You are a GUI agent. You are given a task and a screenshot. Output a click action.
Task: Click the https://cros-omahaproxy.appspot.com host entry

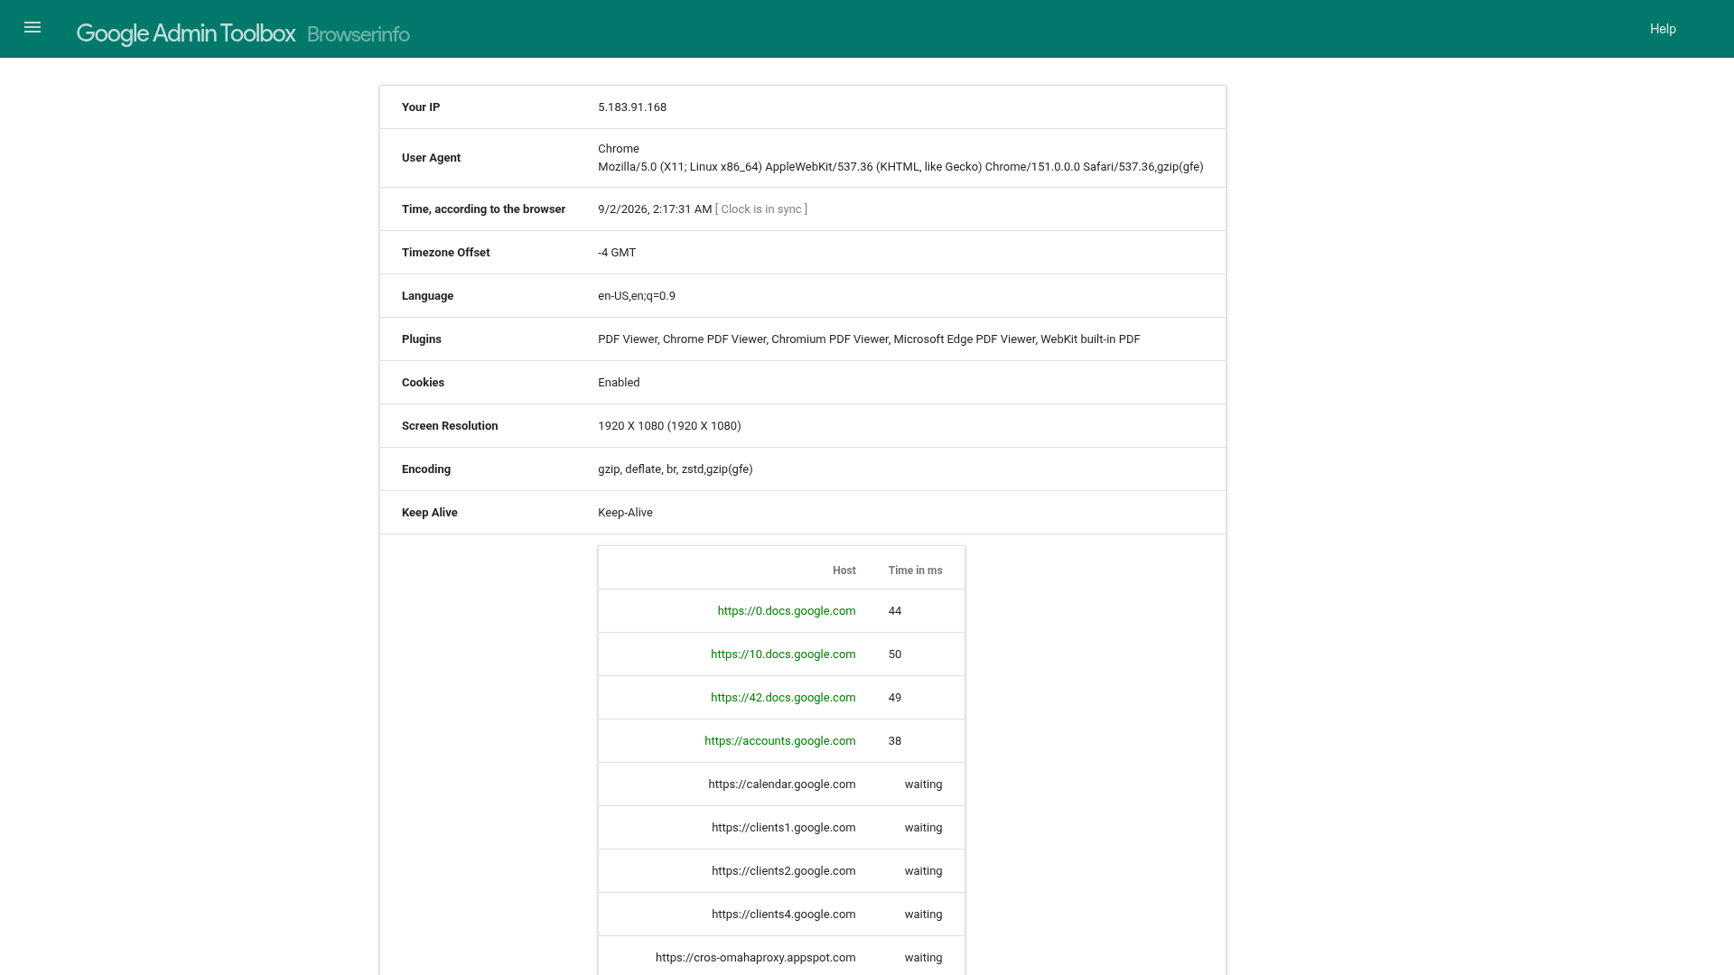[x=756, y=958]
